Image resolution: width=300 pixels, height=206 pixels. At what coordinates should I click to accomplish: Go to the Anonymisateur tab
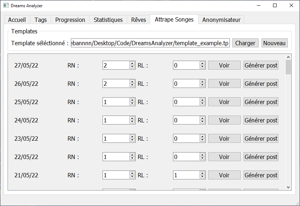(x=221, y=20)
